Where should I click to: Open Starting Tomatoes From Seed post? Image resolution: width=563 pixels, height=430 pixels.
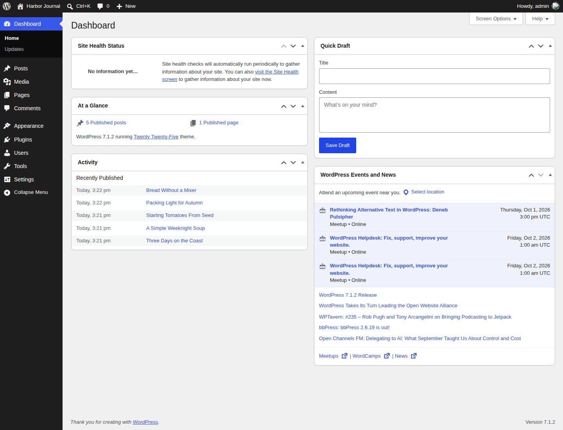coord(180,215)
